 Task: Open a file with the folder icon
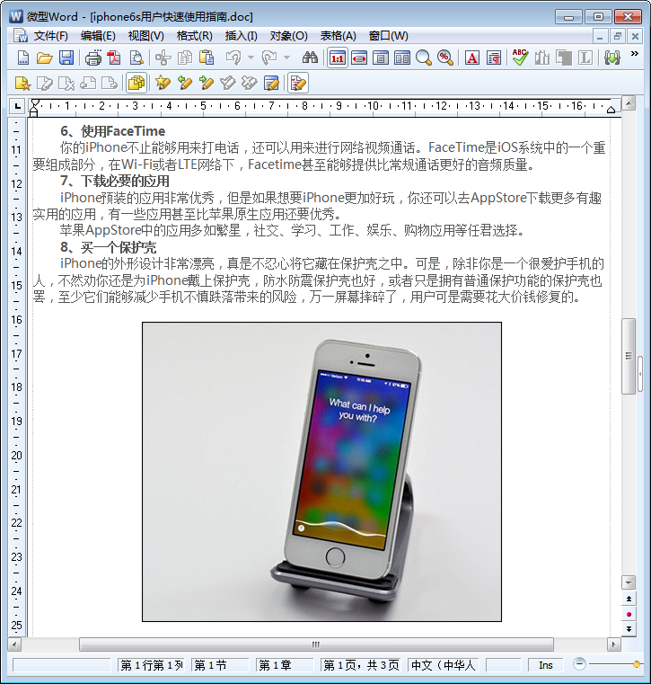[x=44, y=58]
